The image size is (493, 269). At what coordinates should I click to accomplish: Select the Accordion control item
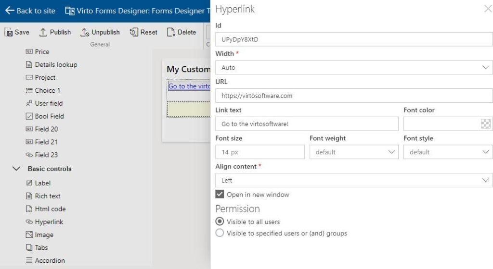point(46,260)
